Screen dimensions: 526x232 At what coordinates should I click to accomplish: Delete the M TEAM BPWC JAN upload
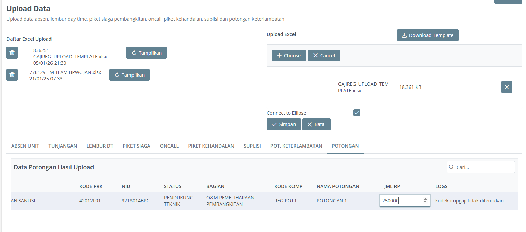coord(12,75)
